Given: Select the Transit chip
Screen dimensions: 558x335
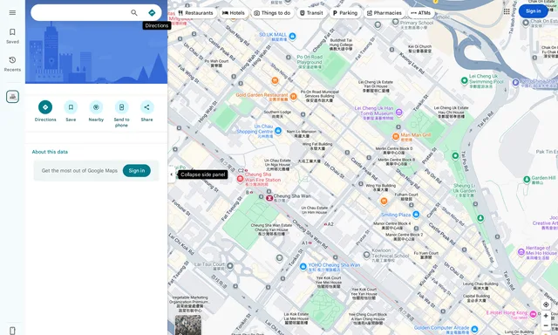Looking at the screenshot, I should click(x=312, y=13).
